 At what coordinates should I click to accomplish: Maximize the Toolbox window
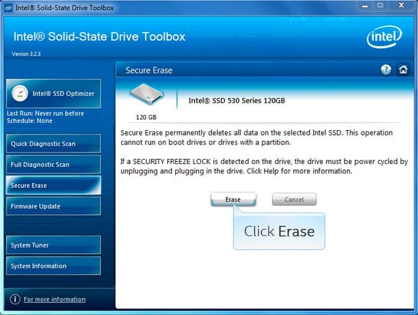point(381,5)
